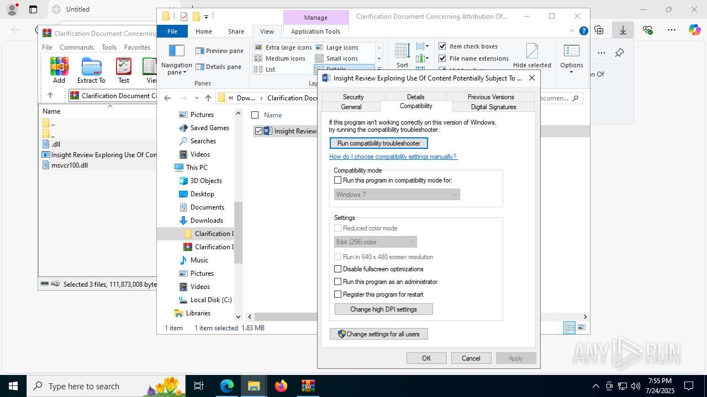Open the Home ribbon tab
Screen dimensions: 707x397
(x=203, y=31)
